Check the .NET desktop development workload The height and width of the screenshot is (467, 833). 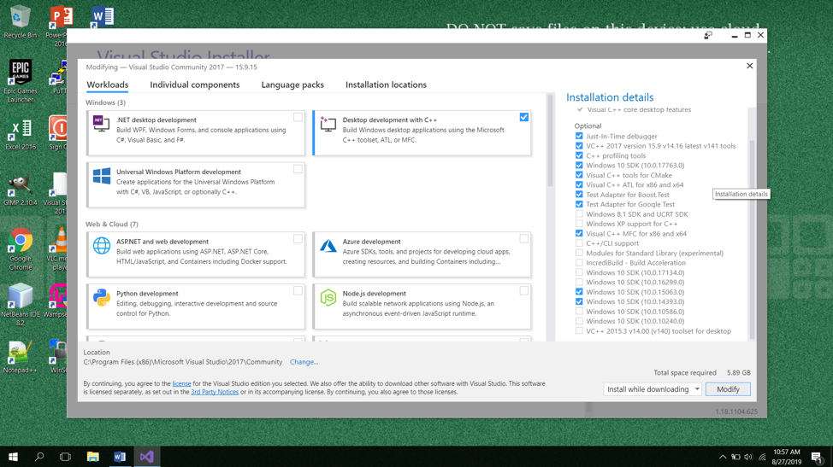click(298, 117)
